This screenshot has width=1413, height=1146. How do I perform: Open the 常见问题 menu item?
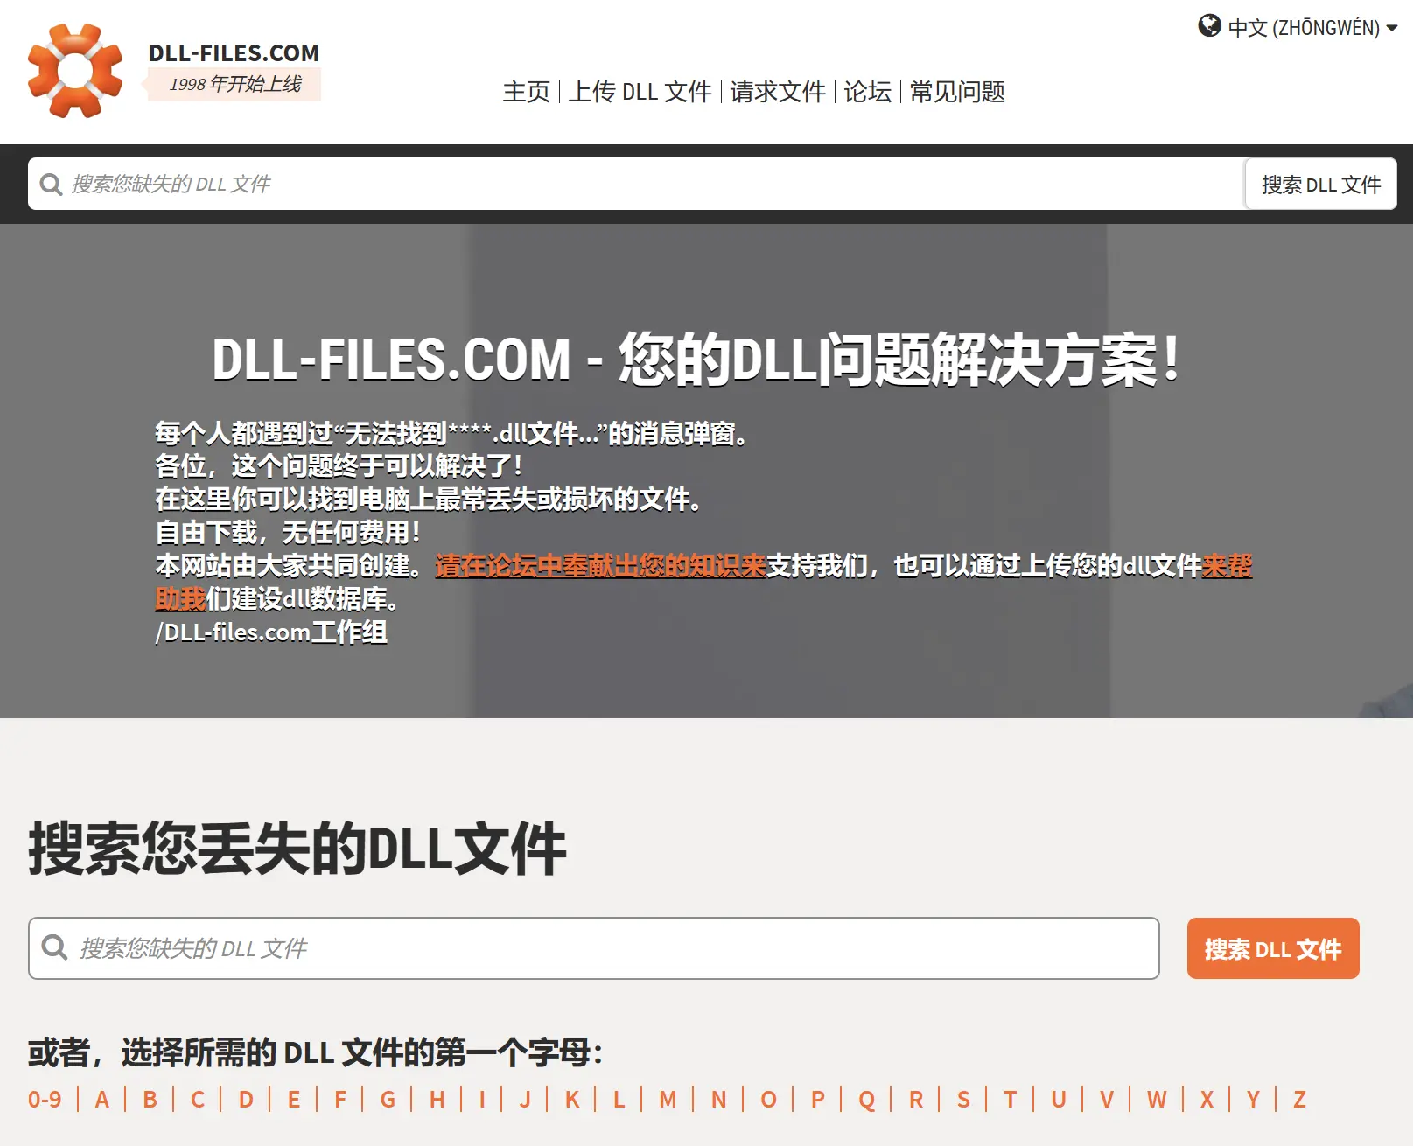957,92
